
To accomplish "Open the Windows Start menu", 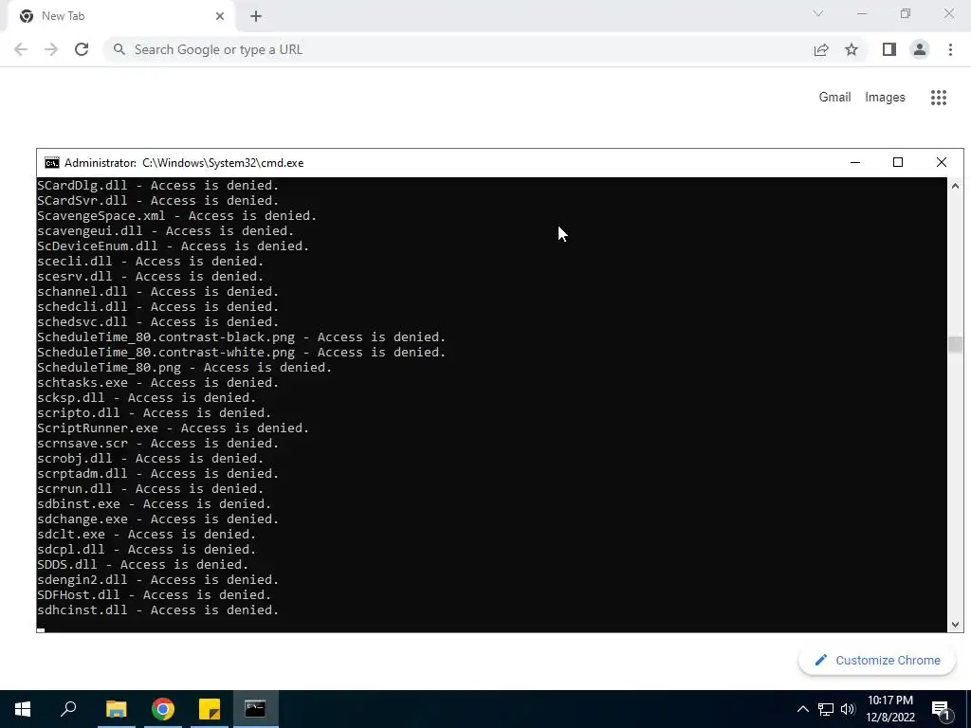I will coord(23,709).
